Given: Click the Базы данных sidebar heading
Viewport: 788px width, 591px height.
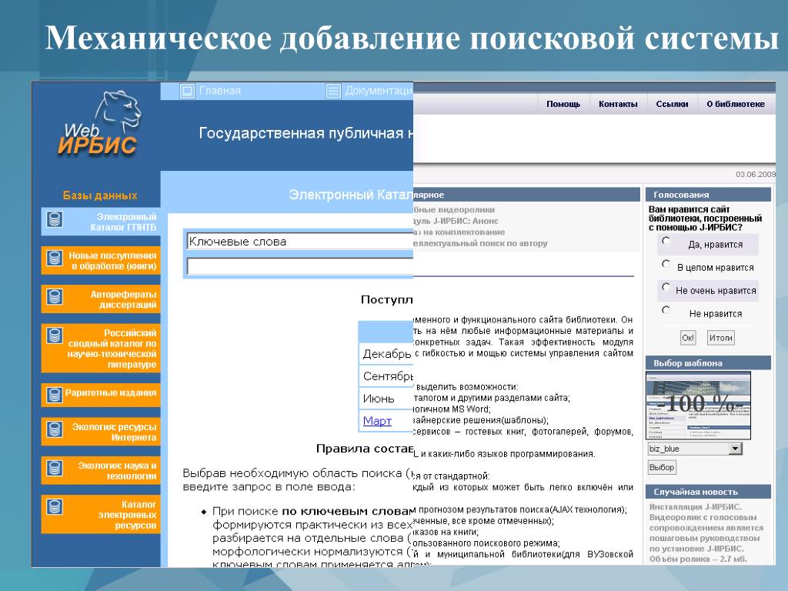Looking at the screenshot, I should click(100, 195).
